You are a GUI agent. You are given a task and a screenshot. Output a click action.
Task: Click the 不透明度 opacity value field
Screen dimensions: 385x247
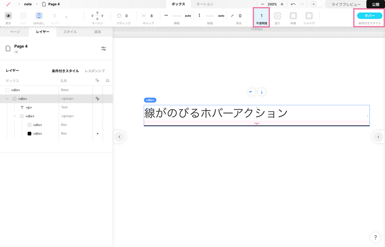click(261, 16)
